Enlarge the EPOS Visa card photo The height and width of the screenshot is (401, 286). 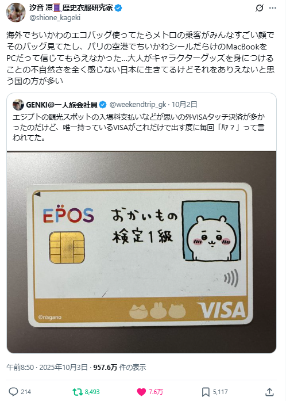141,252
